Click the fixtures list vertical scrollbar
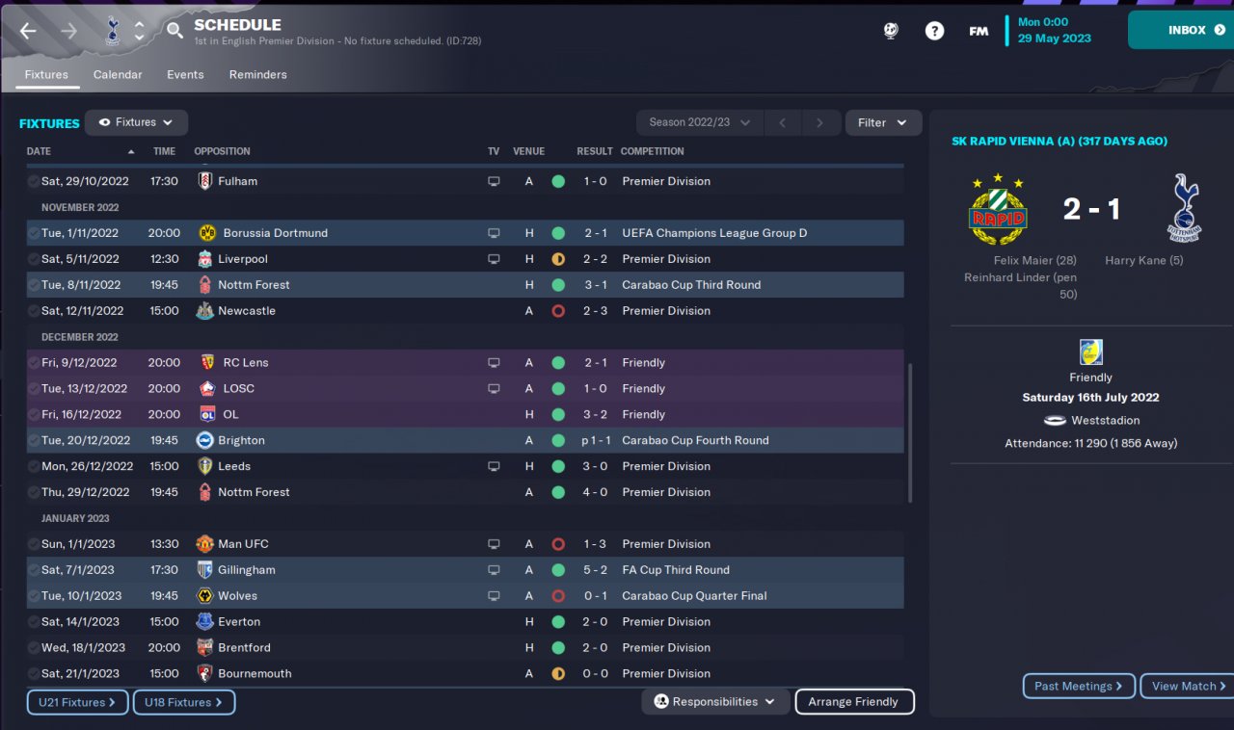 click(x=910, y=431)
